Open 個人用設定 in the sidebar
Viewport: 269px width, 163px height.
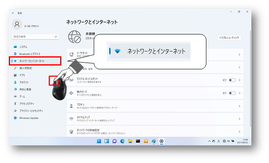coord(23,68)
